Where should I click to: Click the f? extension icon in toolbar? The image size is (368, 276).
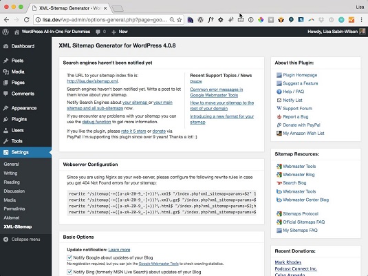[x=210, y=20]
